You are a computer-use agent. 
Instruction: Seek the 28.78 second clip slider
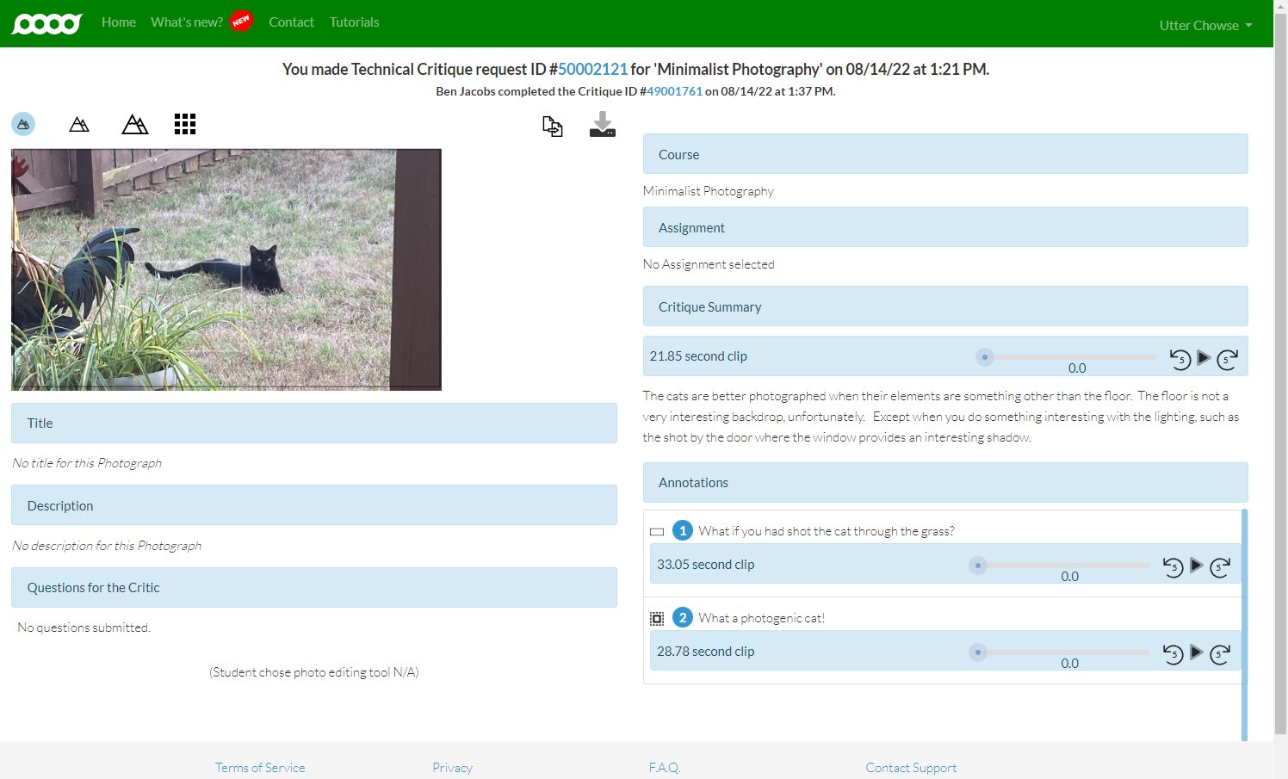coord(1059,652)
